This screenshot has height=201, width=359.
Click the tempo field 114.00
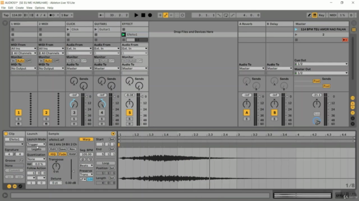coord(17,15)
